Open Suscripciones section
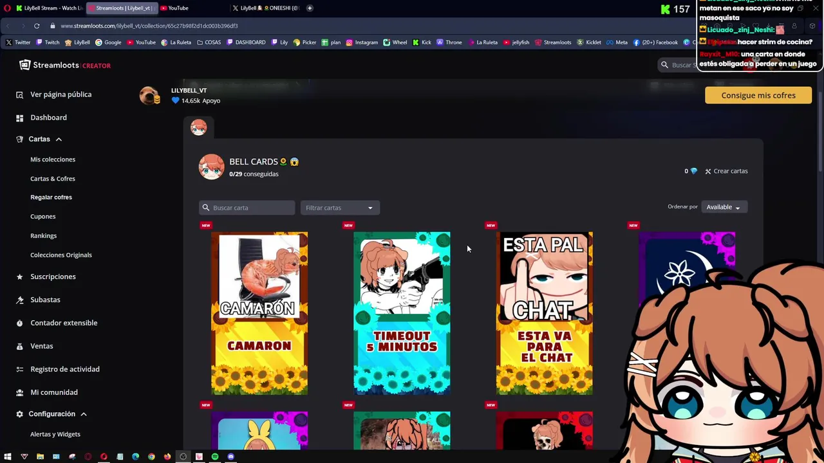 point(53,277)
